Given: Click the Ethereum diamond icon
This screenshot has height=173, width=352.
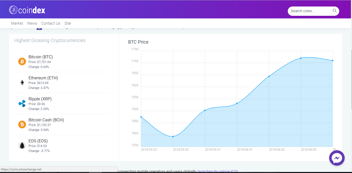Looking at the screenshot, I should 22,82.
